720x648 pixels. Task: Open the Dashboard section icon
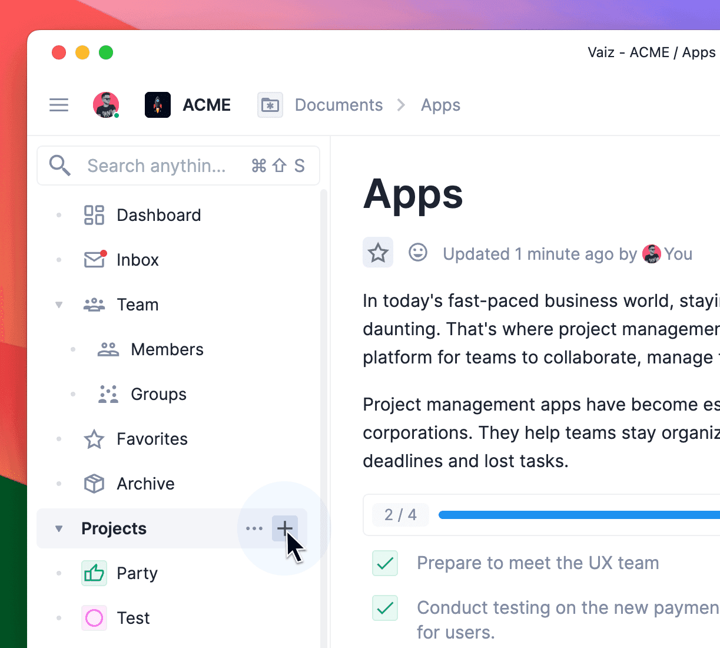[94, 215]
